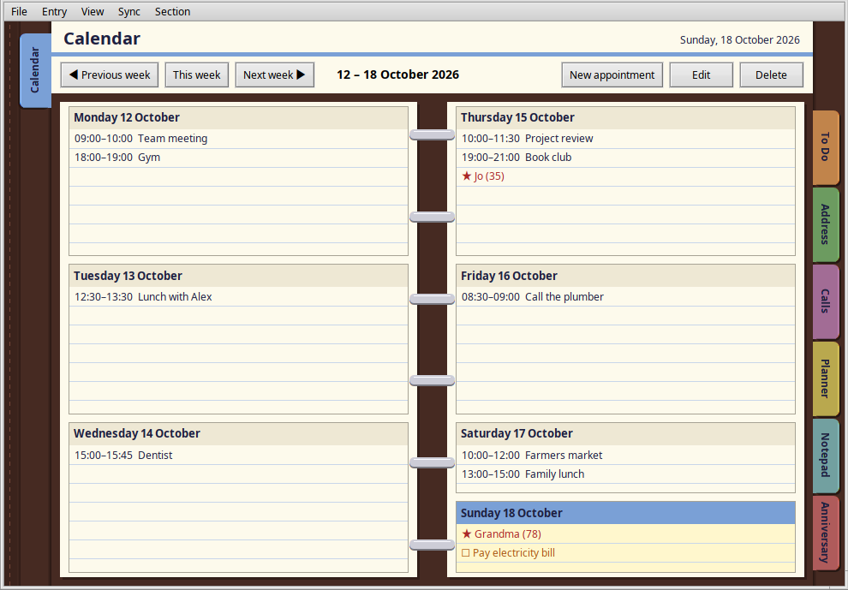Click the 12 – 18 October 2026 label

pos(398,74)
